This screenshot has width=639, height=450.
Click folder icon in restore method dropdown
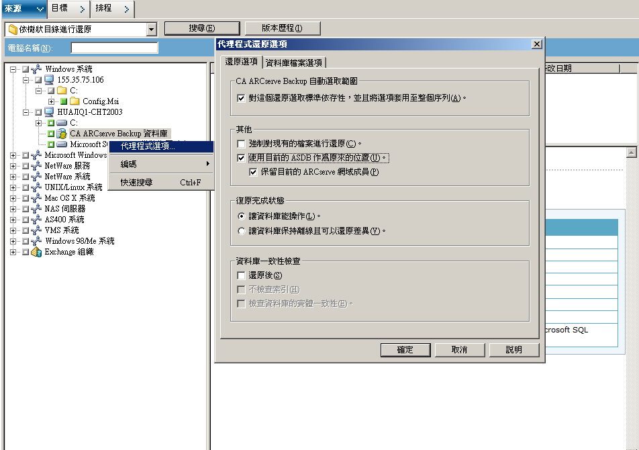click(x=13, y=30)
